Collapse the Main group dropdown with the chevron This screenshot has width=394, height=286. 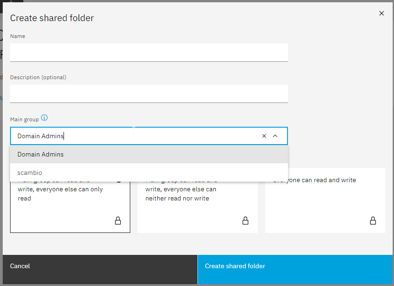click(275, 135)
